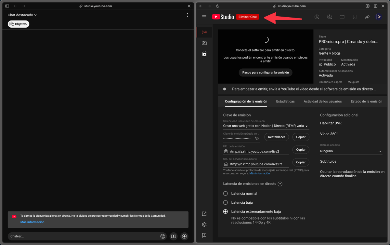390x245 pixels.
Task: Select the webcam camera sidebar icon
Action: coord(204,43)
